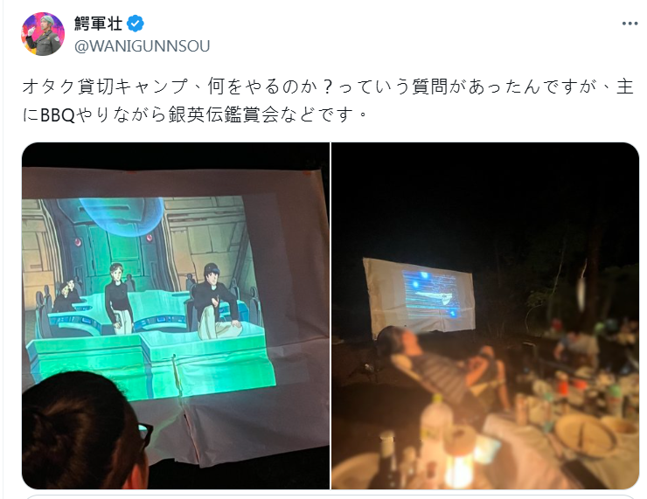
Task: Open the @WANIGUNNSOU handle link
Action: 143,45
